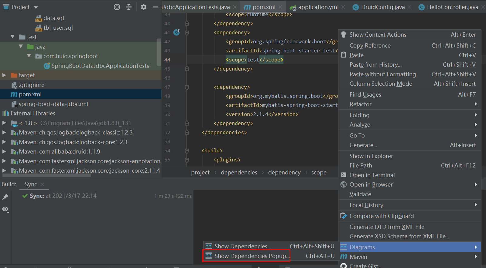This screenshot has height=268, width=486.
Task: Choose Open in Terminal menu item
Action: (x=410, y=175)
